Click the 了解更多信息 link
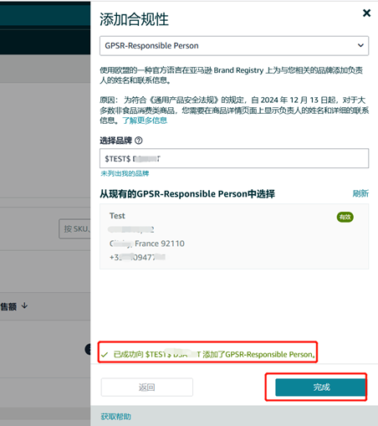Viewport: 378px width, 426px height. click(x=145, y=121)
